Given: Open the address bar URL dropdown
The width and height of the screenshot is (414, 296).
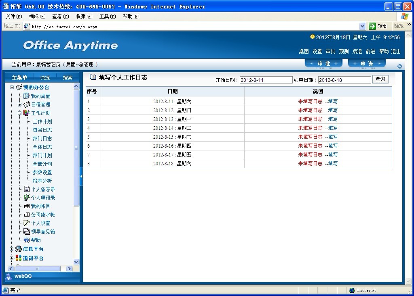Looking at the screenshot, I should click(x=362, y=26).
